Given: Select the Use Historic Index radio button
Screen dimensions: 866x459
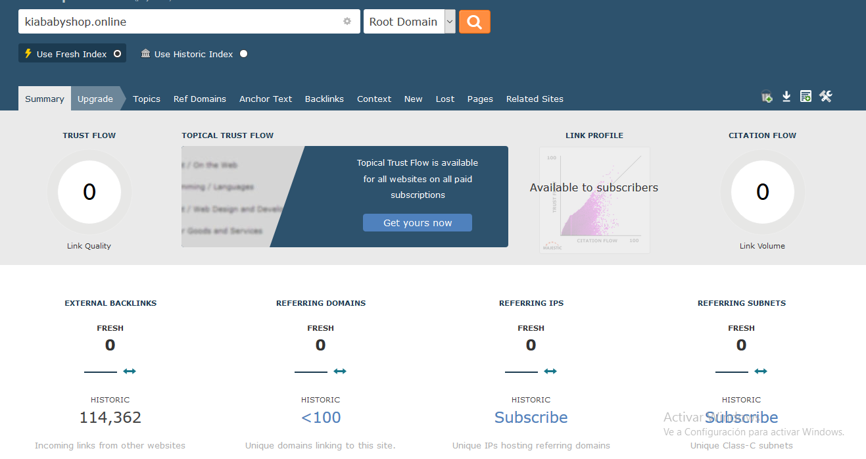Looking at the screenshot, I should (243, 54).
